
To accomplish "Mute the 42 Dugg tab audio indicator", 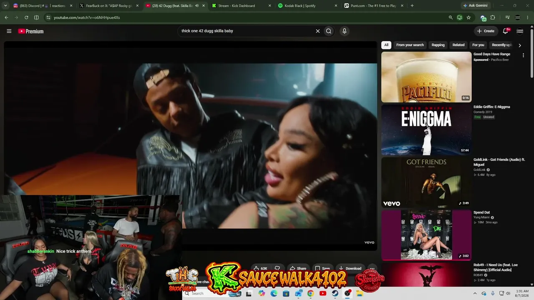I will [x=197, y=6].
